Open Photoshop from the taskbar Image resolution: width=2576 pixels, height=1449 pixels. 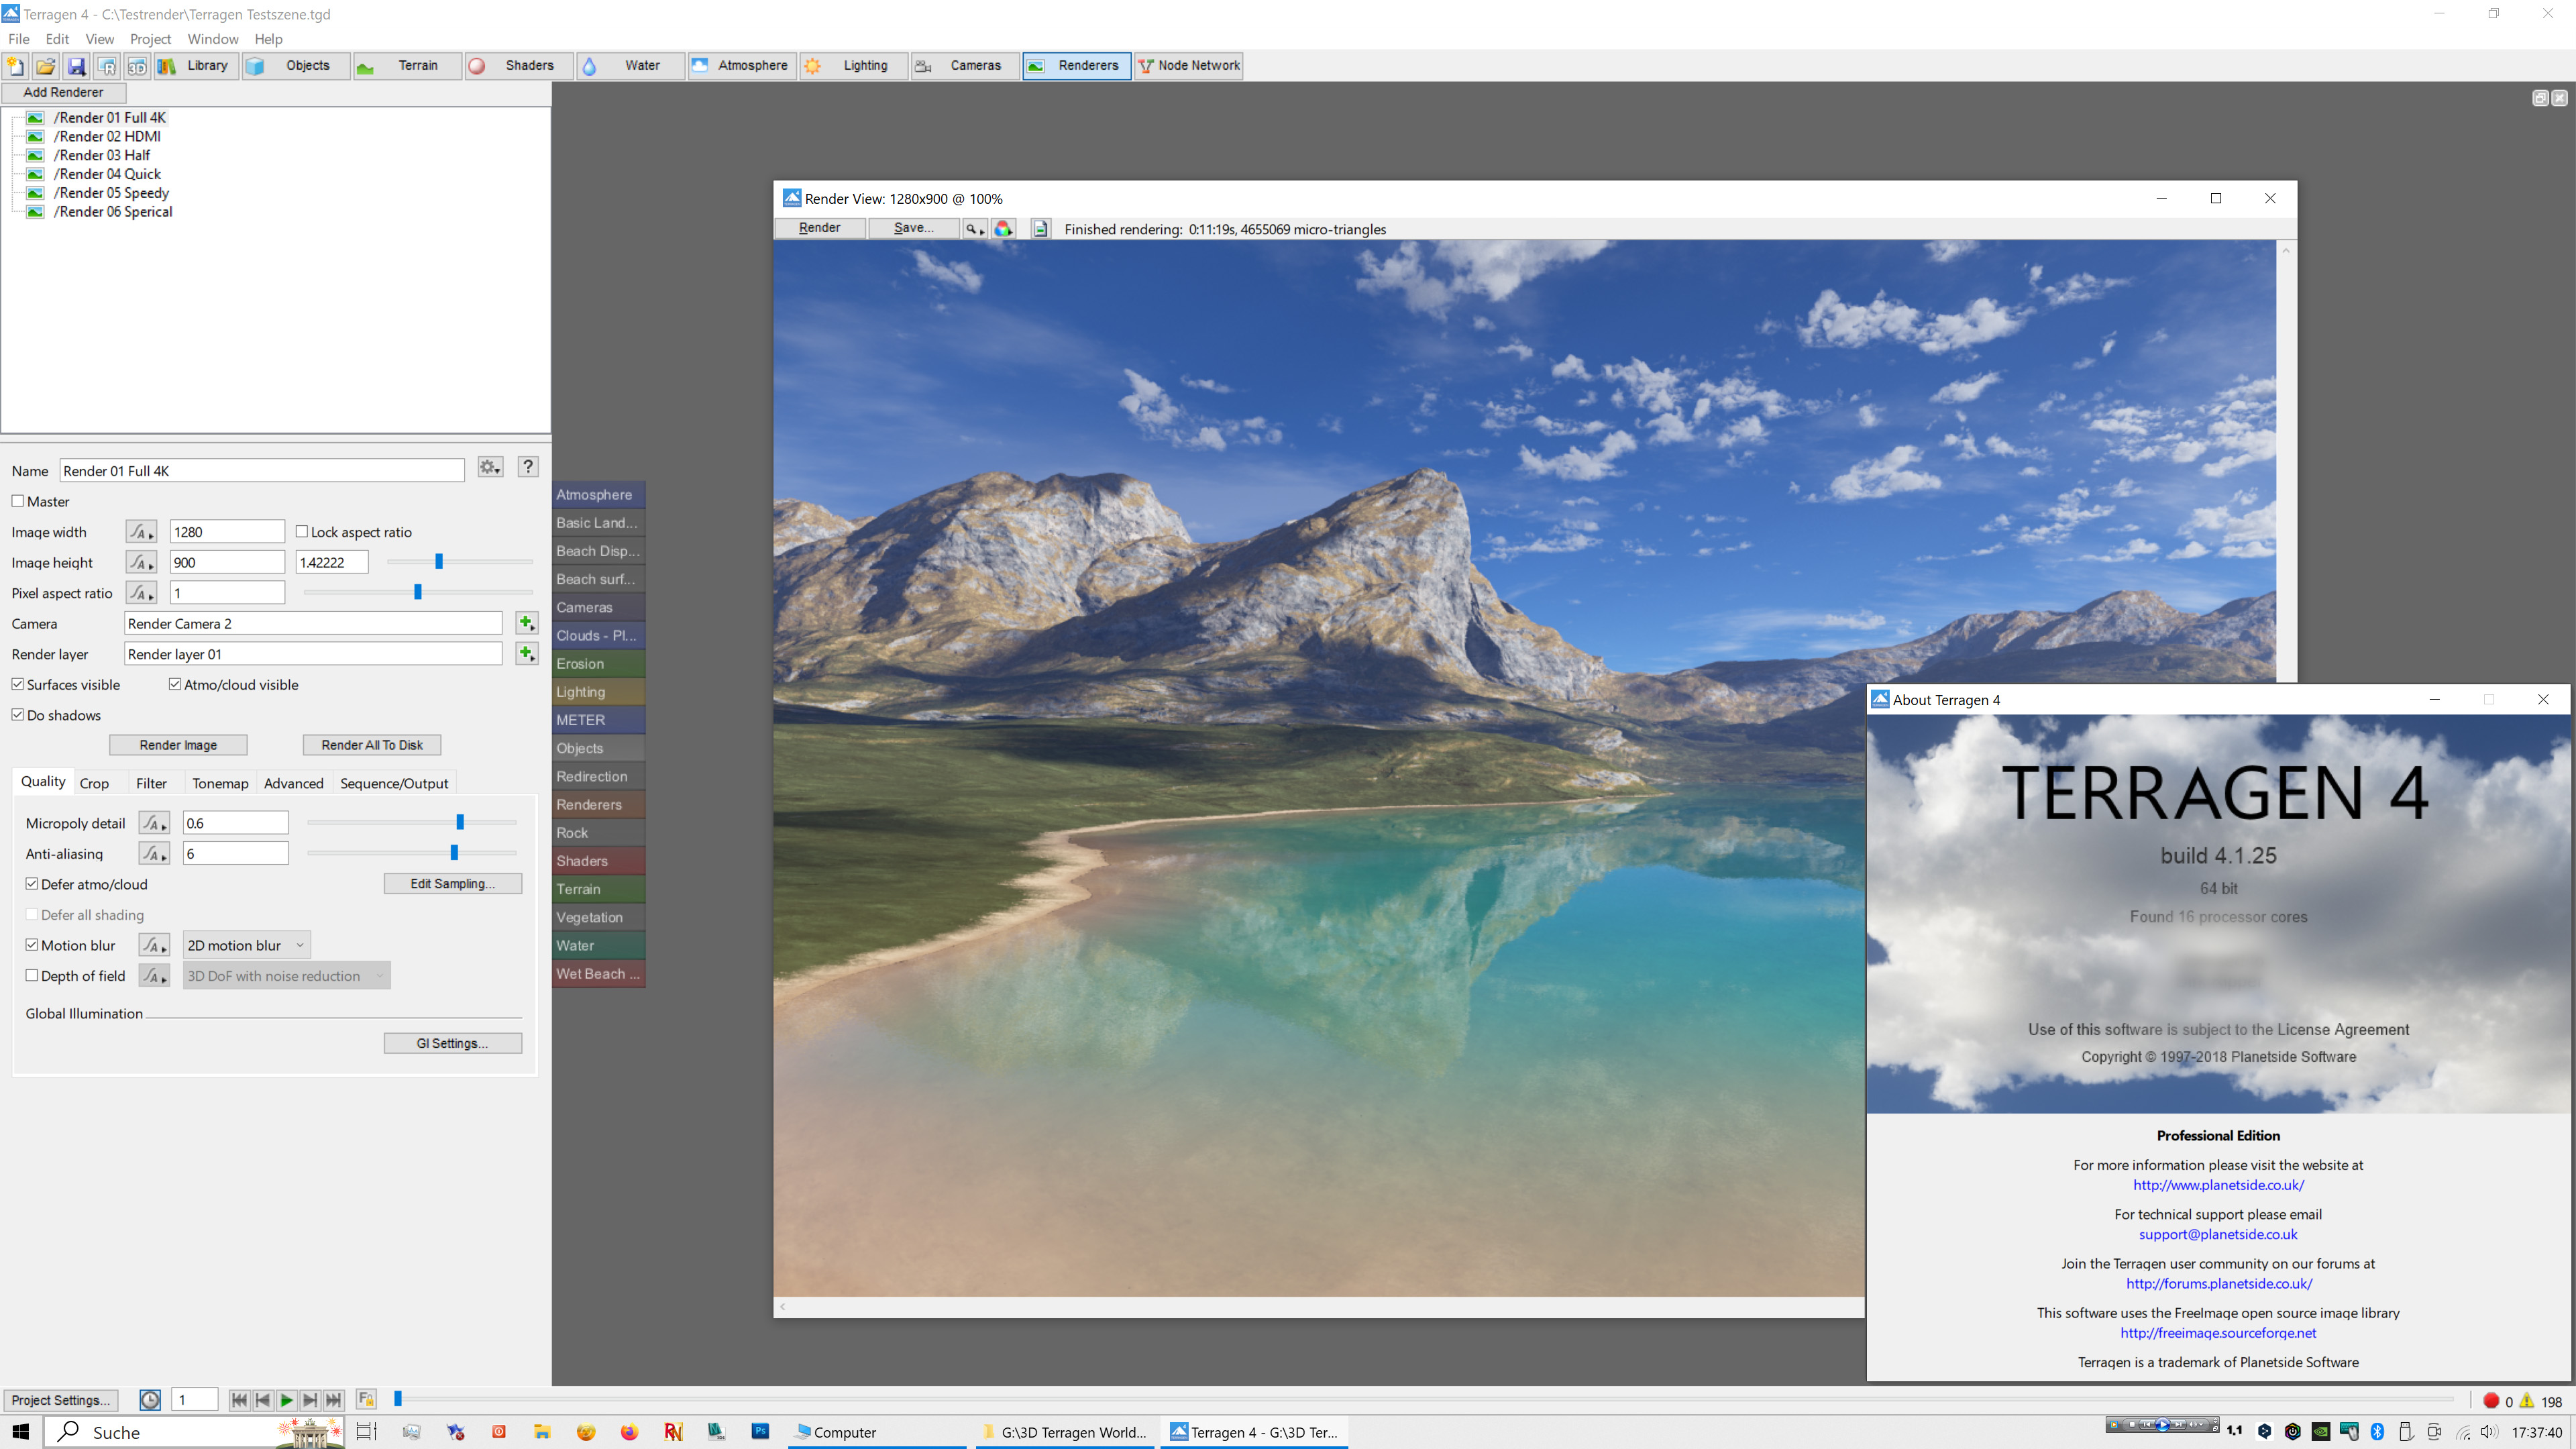[x=760, y=1432]
